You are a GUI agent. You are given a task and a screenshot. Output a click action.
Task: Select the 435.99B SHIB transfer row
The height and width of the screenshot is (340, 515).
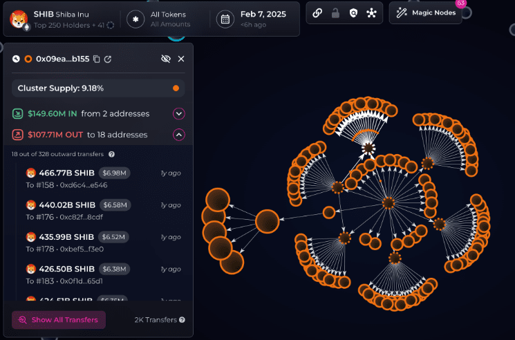pyautogui.click(x=103, y=243)
